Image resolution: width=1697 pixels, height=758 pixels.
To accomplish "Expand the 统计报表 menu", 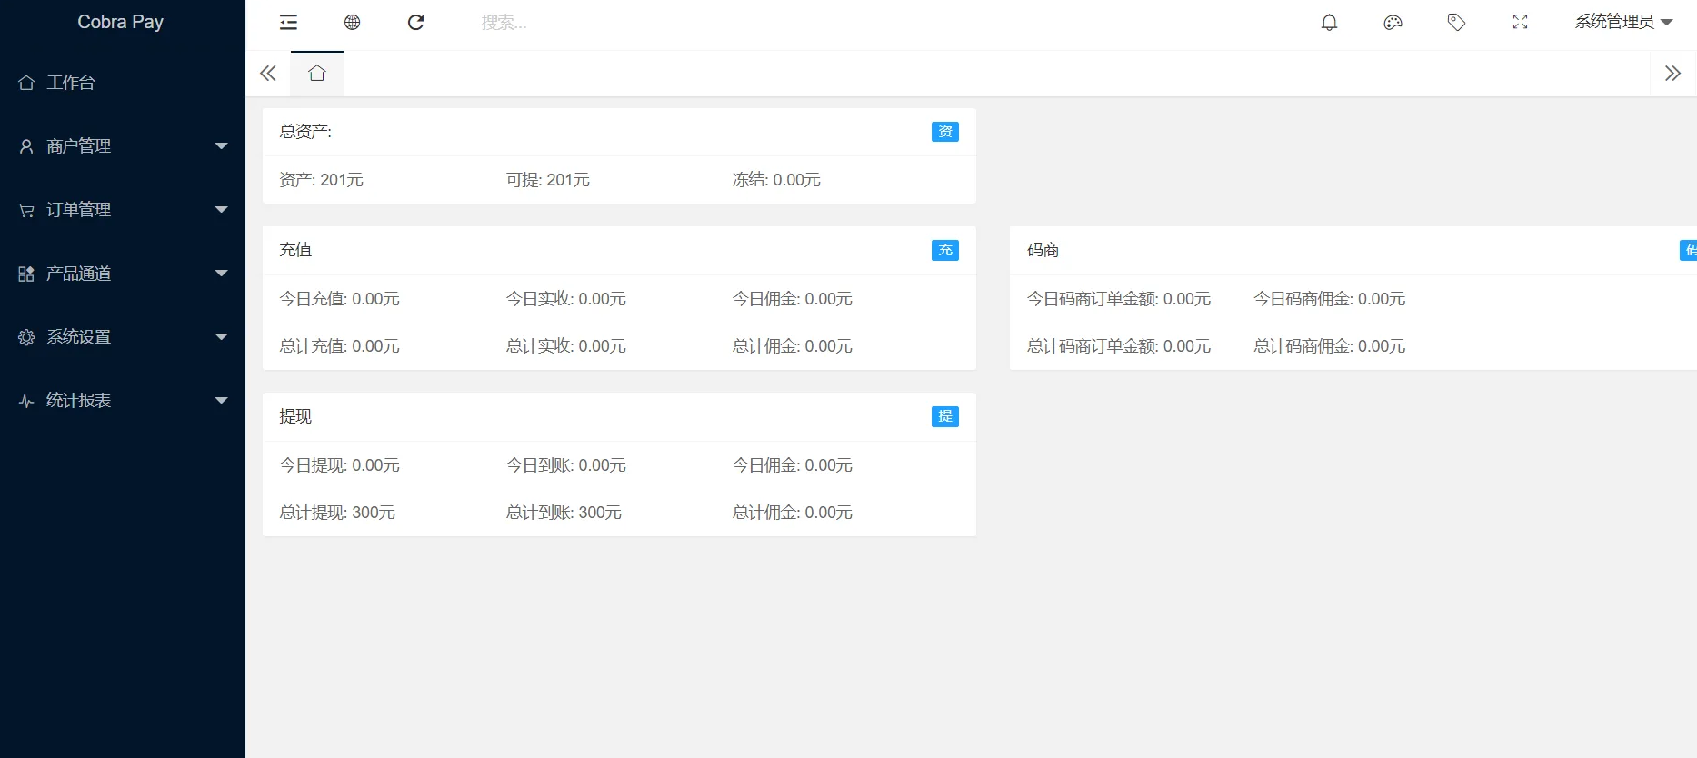I will [122, 401].
